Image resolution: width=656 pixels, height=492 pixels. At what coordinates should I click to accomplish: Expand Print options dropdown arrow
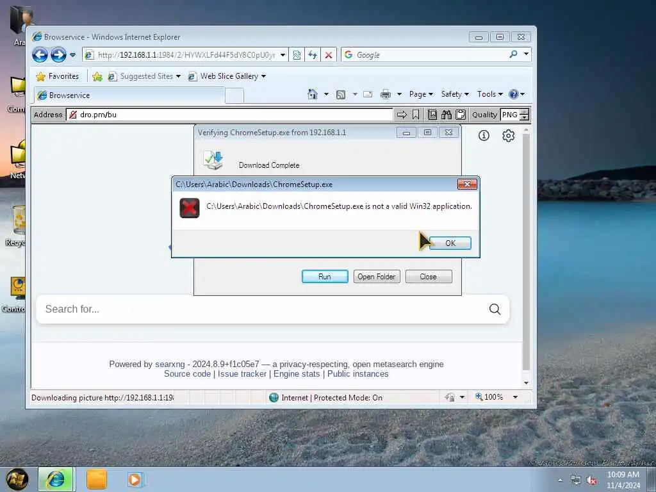[x=400, y=94]
